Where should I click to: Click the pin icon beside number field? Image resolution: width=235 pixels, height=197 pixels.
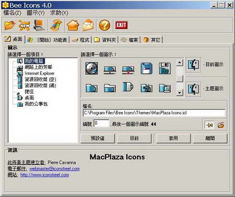209,125
